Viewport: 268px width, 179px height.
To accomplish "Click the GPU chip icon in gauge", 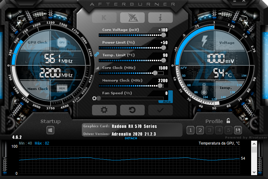I will click(x=62, y=42).
